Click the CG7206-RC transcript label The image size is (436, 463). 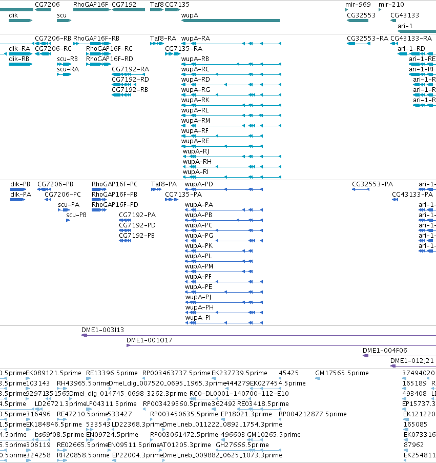click(x=53, y=49)
